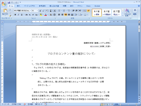Viewport: 141px width, 106px height.
Task: Apply strikethrough abc formatting
Action: pos(27,15)
